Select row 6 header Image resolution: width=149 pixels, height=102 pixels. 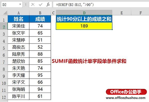pyautogui.click(x=4, y=54)
